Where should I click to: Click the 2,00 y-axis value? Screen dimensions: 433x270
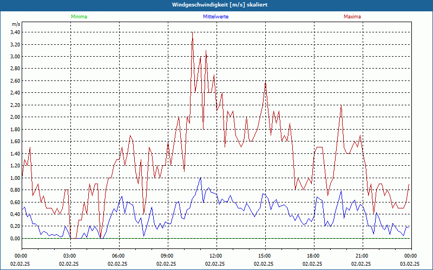[16, 117]
